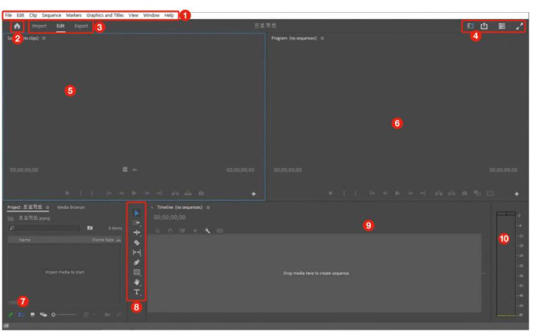Viewport: 537px width, 332px height.
Task: Open the Clip menu
Action: [33, 16]
